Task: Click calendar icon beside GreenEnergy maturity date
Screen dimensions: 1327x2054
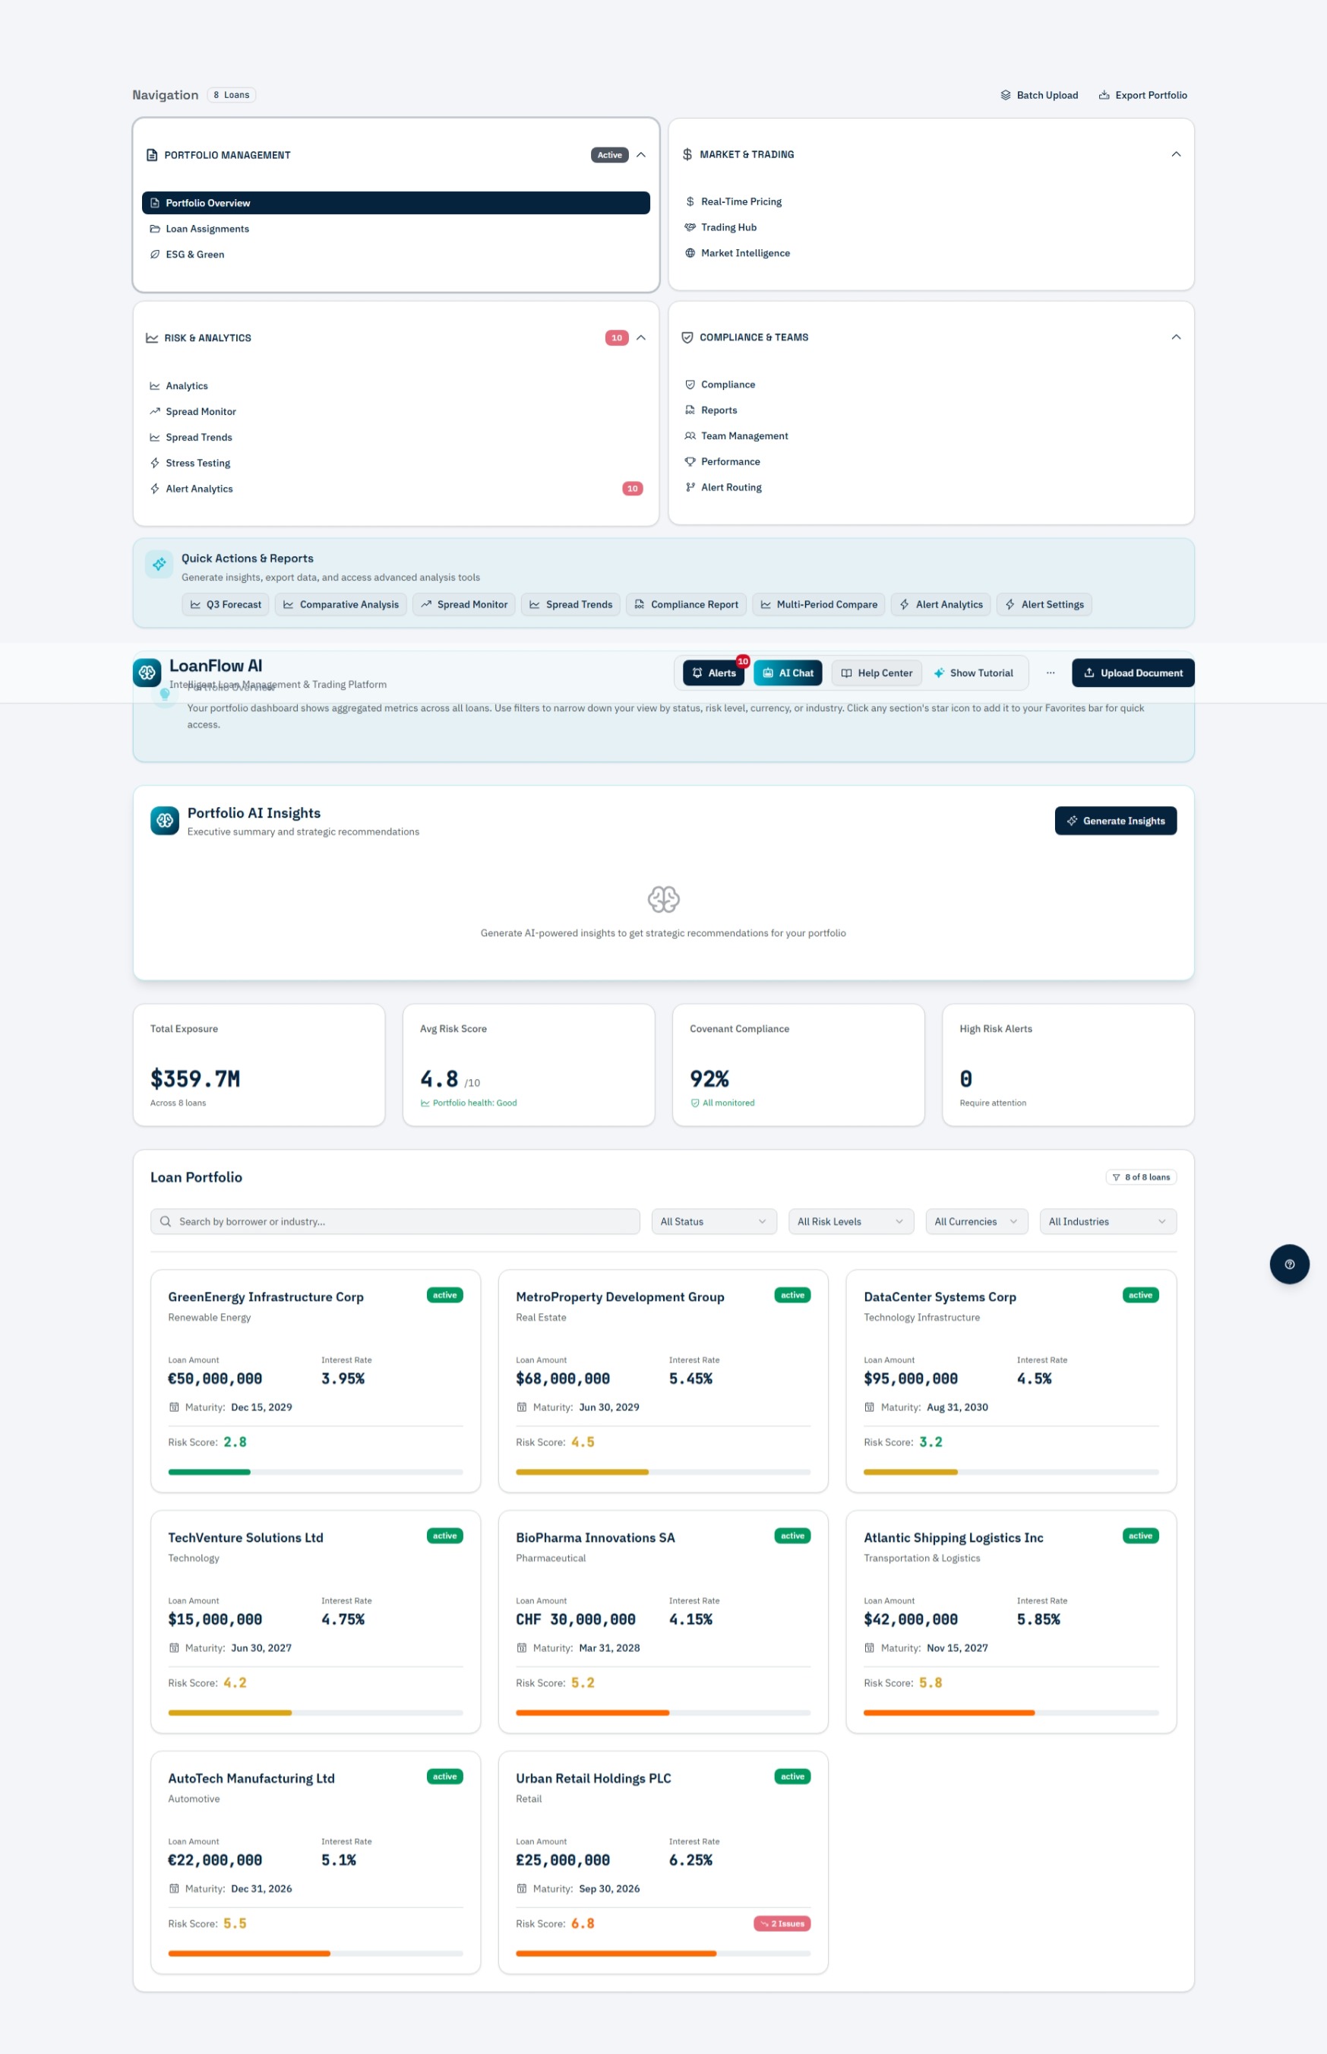Action: click(174, 1407)
